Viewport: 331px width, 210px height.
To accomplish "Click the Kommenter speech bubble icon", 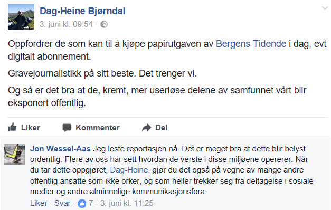I will pyautogui.click(x=67, y=128).
